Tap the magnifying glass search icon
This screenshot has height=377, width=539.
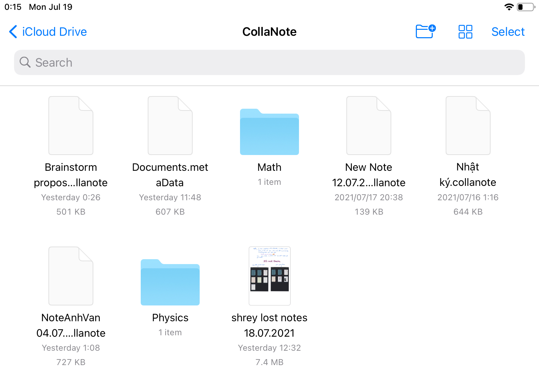(x=25, y=62)
